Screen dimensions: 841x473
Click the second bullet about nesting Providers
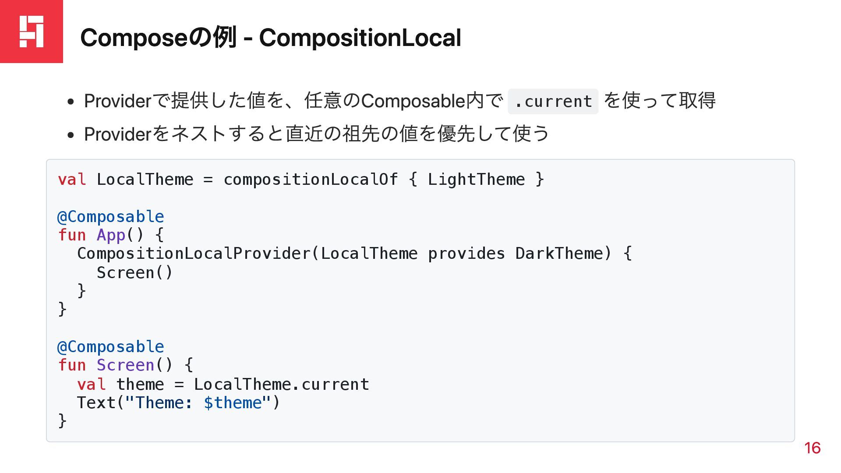[x=316, y=134]
